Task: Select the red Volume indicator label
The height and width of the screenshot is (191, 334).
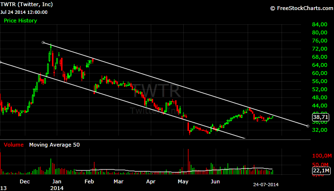Action: tap(14, 145)
